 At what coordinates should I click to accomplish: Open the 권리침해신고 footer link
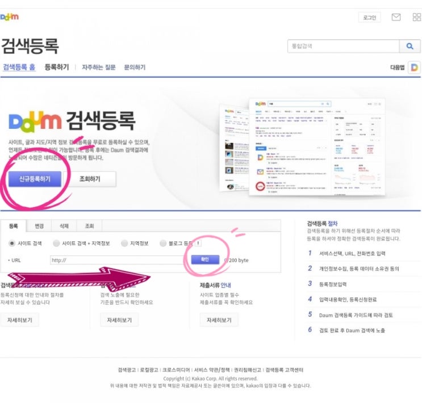tap(248, 370)
